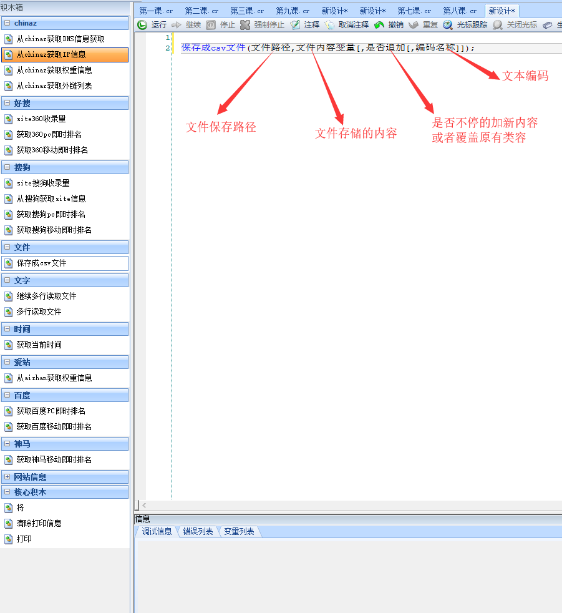Click the 注释 comment icon

(295, 25)
